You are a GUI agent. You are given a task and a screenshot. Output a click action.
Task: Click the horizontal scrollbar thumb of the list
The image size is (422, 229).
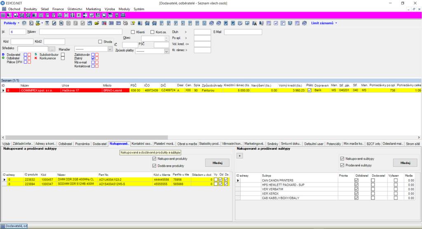coord(87,138)
